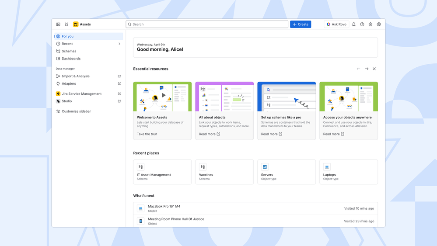This screenshot has height=246, width=437.
Task: Dismiss the Essential resources section
Action: (374, 69)
